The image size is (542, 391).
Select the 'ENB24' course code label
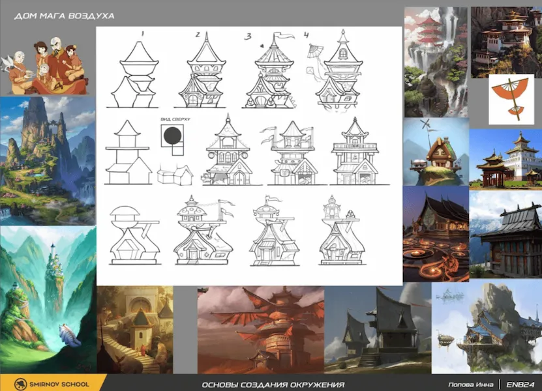[x=520, y=384]
